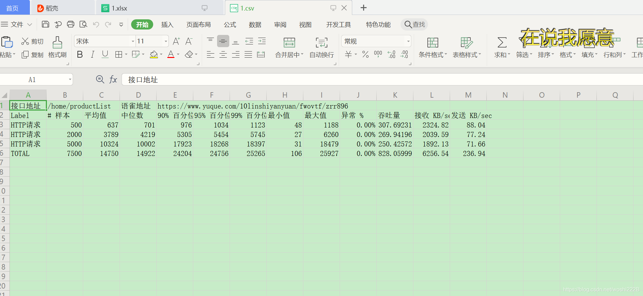Open the Special Features (特色功能) tab

click(378, 24)
